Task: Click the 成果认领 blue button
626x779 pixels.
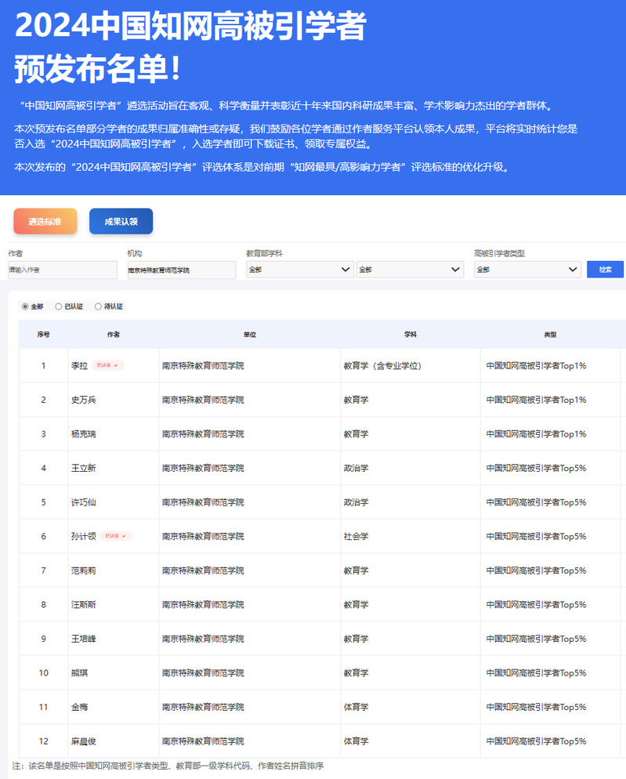Action: 121,221
